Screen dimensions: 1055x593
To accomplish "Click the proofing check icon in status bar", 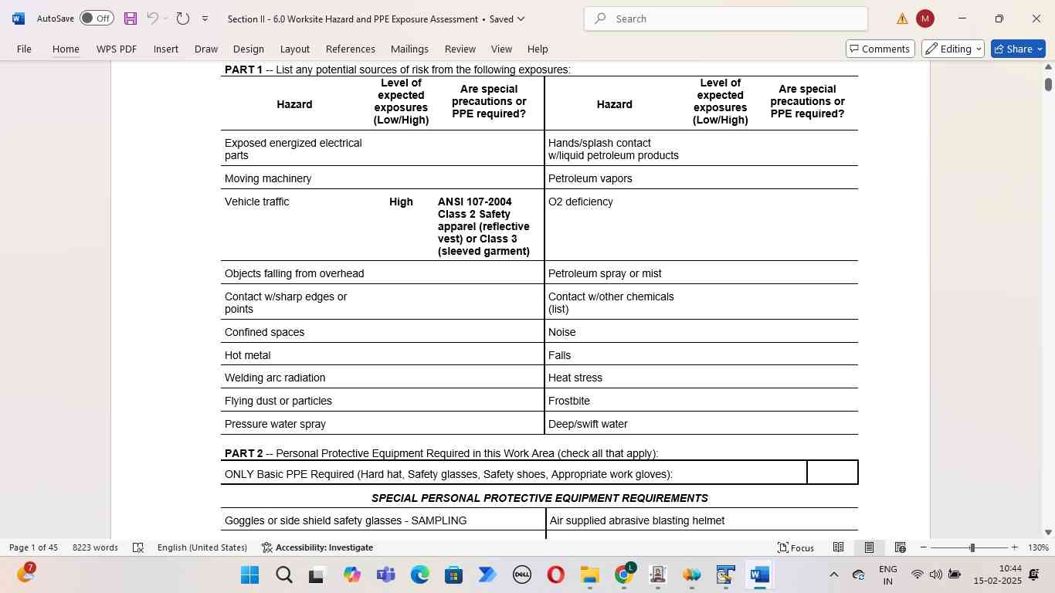I will pos(138,547).
